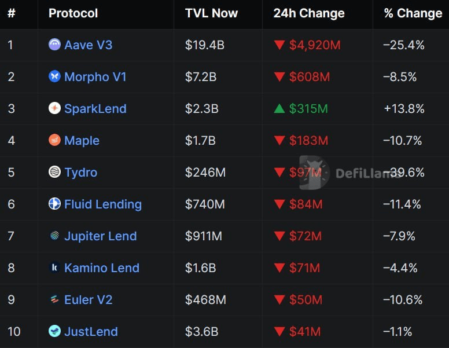Click the Tydro logo icon
The image size is (449, 348).
click(x=54, y=172)
